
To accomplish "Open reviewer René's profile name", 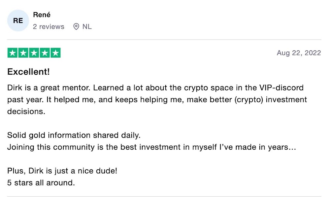I will click(x=42, y=14).
